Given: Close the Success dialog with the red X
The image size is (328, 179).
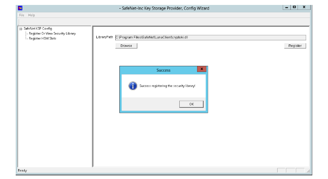Looking at the screenshot, I should pyautogui.click(x=202, y=69).
